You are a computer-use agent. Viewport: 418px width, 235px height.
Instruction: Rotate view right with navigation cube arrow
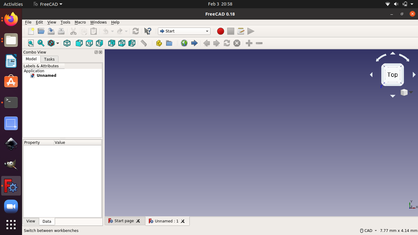click(x=414, y=75)
